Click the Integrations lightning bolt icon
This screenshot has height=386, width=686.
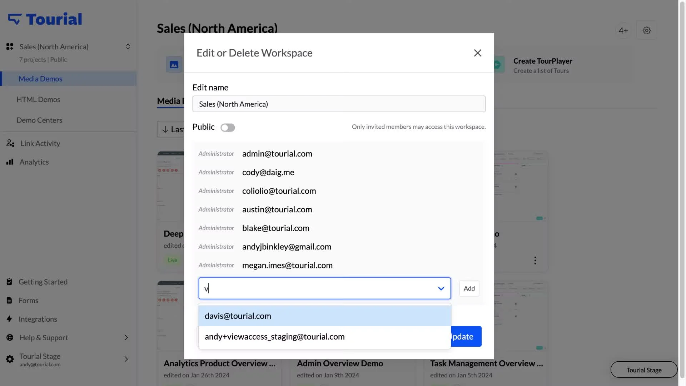point(9,319)
